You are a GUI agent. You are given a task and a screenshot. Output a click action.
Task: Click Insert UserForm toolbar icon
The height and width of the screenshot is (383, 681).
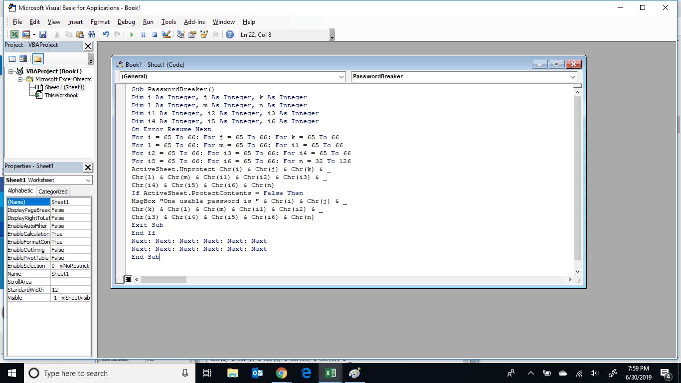click(25, 34)
